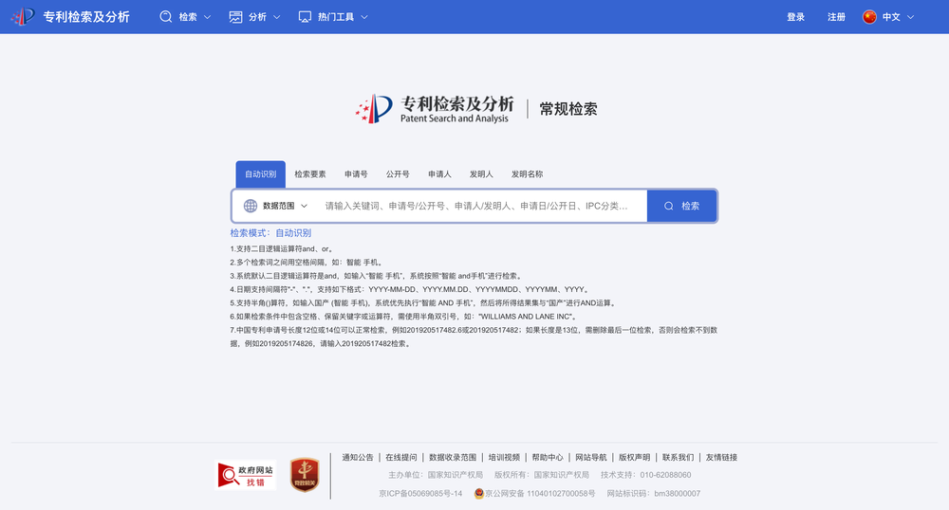Click the 专利检索及分析 header title
The width and height of the screenshot is (949, 510).
pos(86,17)
